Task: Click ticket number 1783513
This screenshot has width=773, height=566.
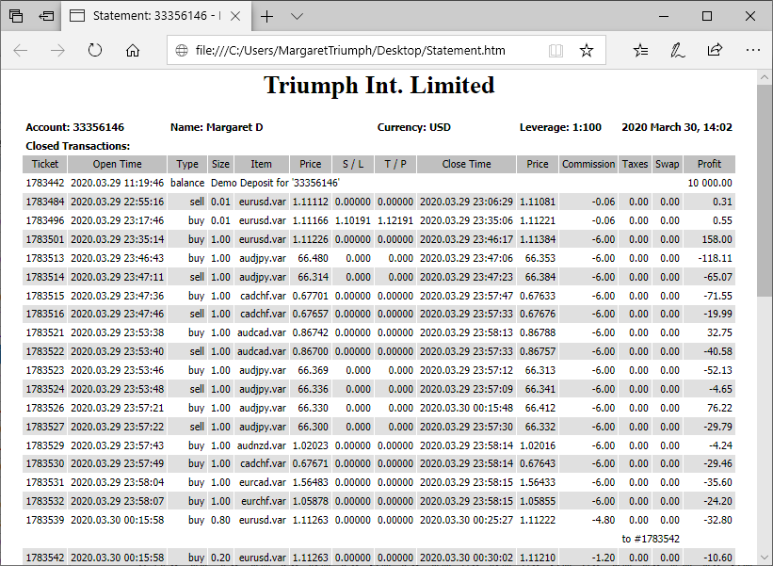Action: coord(45,258)
